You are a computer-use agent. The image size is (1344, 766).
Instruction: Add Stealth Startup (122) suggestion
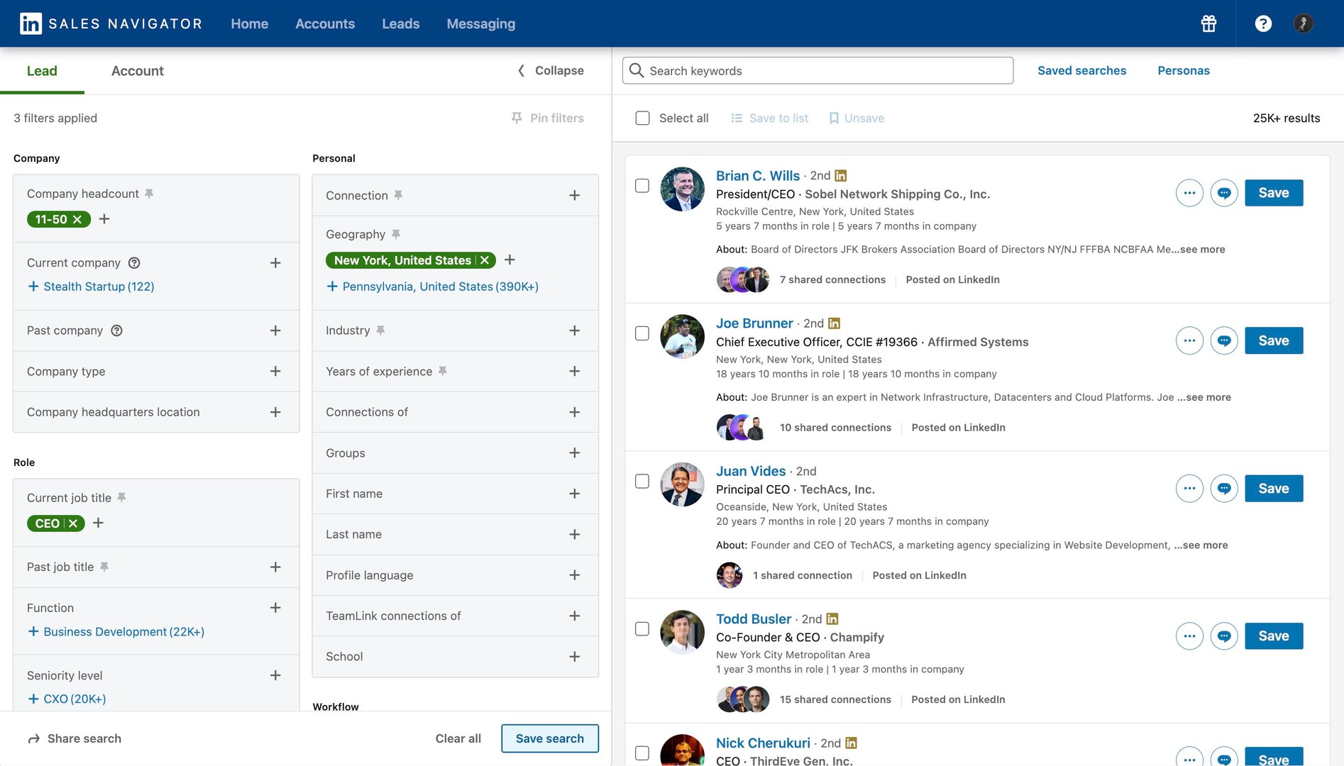(91, 287)
